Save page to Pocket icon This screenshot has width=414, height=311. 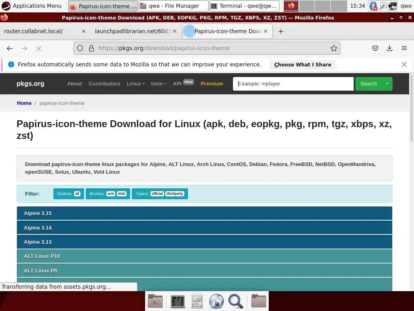click(375, 48)
